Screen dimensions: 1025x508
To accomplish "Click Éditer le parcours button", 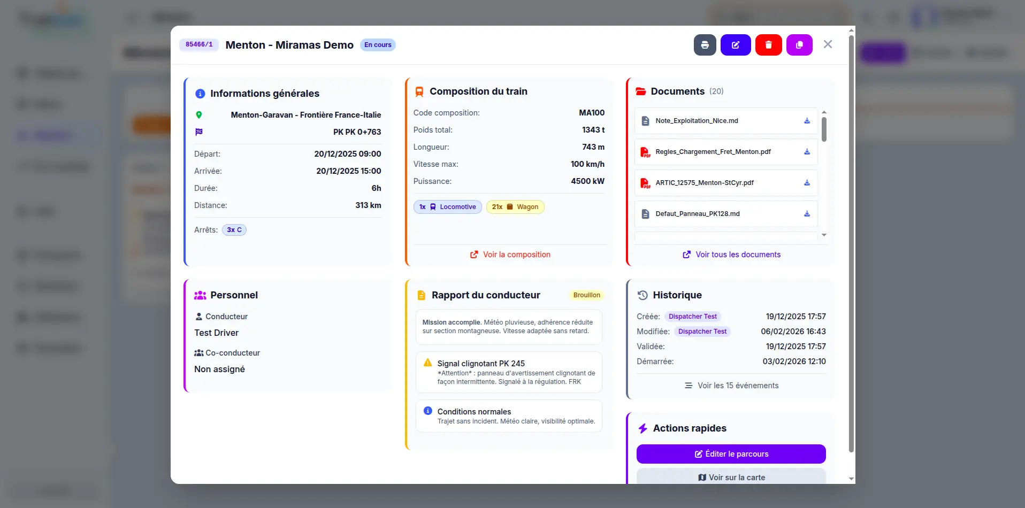I will (x=731, y=454).
